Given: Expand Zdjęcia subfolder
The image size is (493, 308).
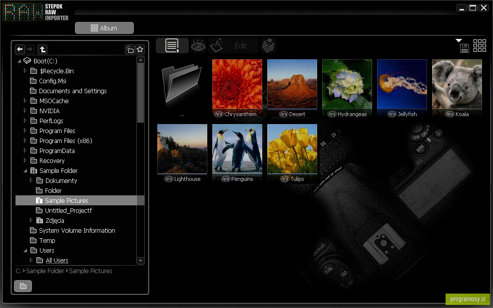Looking at the screenshot, I should click(31, 220).
